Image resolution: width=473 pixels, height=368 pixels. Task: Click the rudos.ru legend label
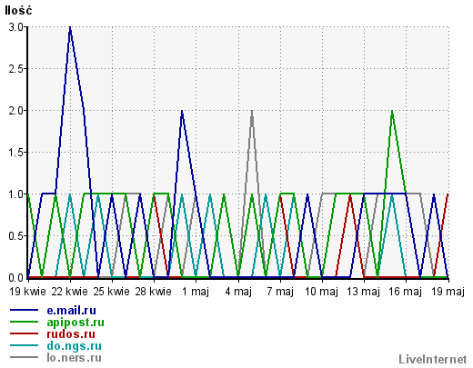(71, 334)
